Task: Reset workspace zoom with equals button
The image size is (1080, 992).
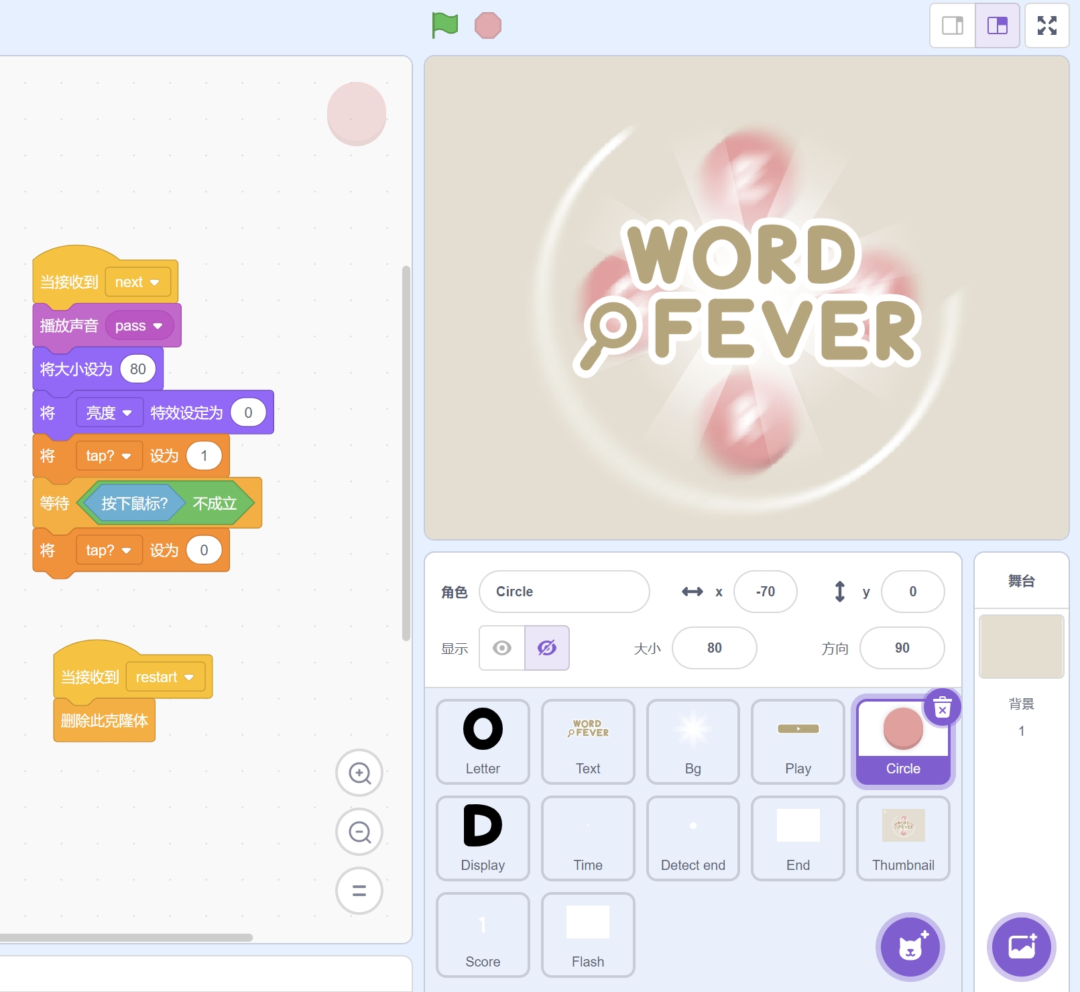Action: coord(359,891)
